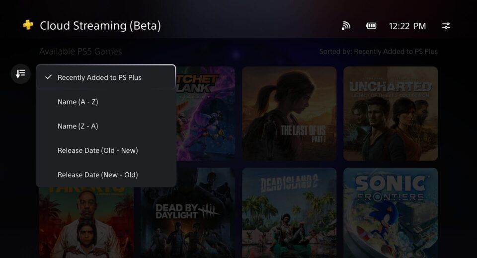Choose Name (Z - A) sort option
The image size is (477, 258).
(x=106, y=126)
